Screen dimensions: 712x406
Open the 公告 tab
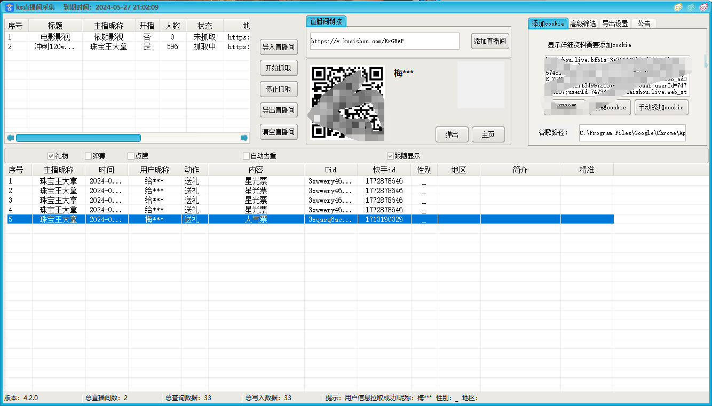[x=644, y=23]
